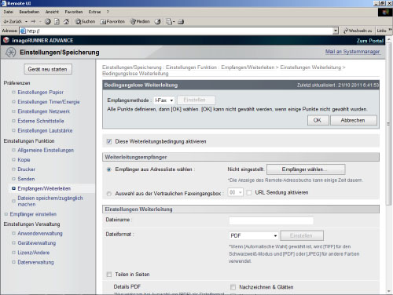Open the Favoriten menu in menu bar

tap(74, 12)
